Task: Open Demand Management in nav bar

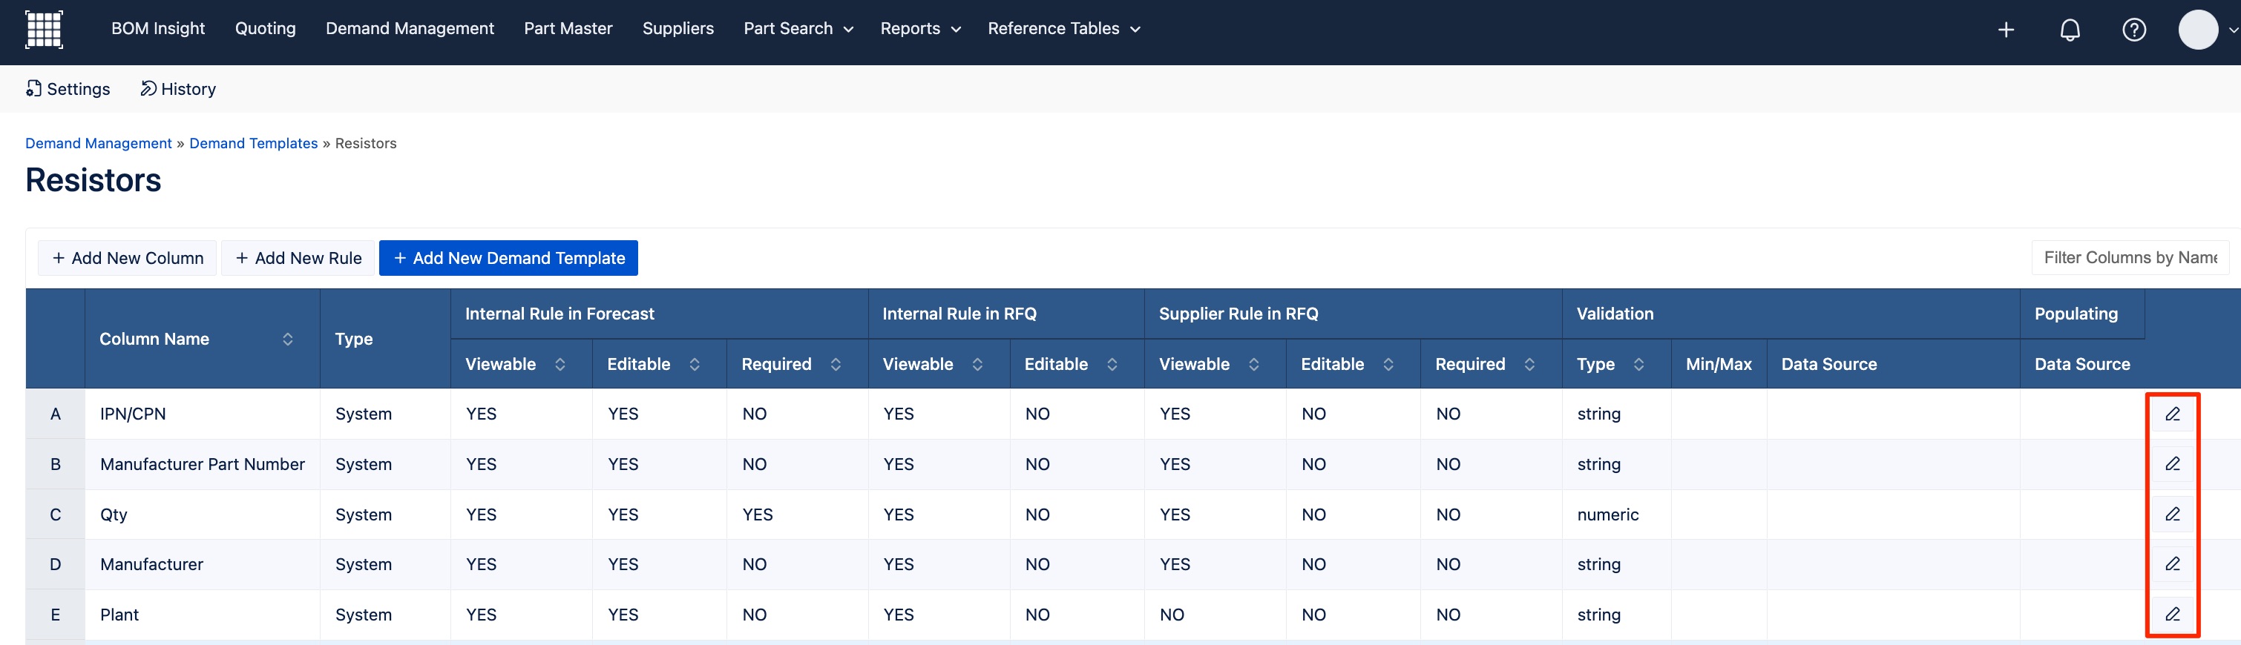Action: (x=410, y=29)
